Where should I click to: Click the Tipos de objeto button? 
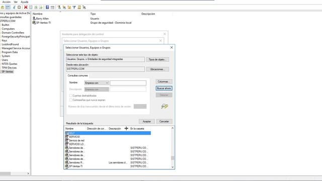click(x=157, y=59)
